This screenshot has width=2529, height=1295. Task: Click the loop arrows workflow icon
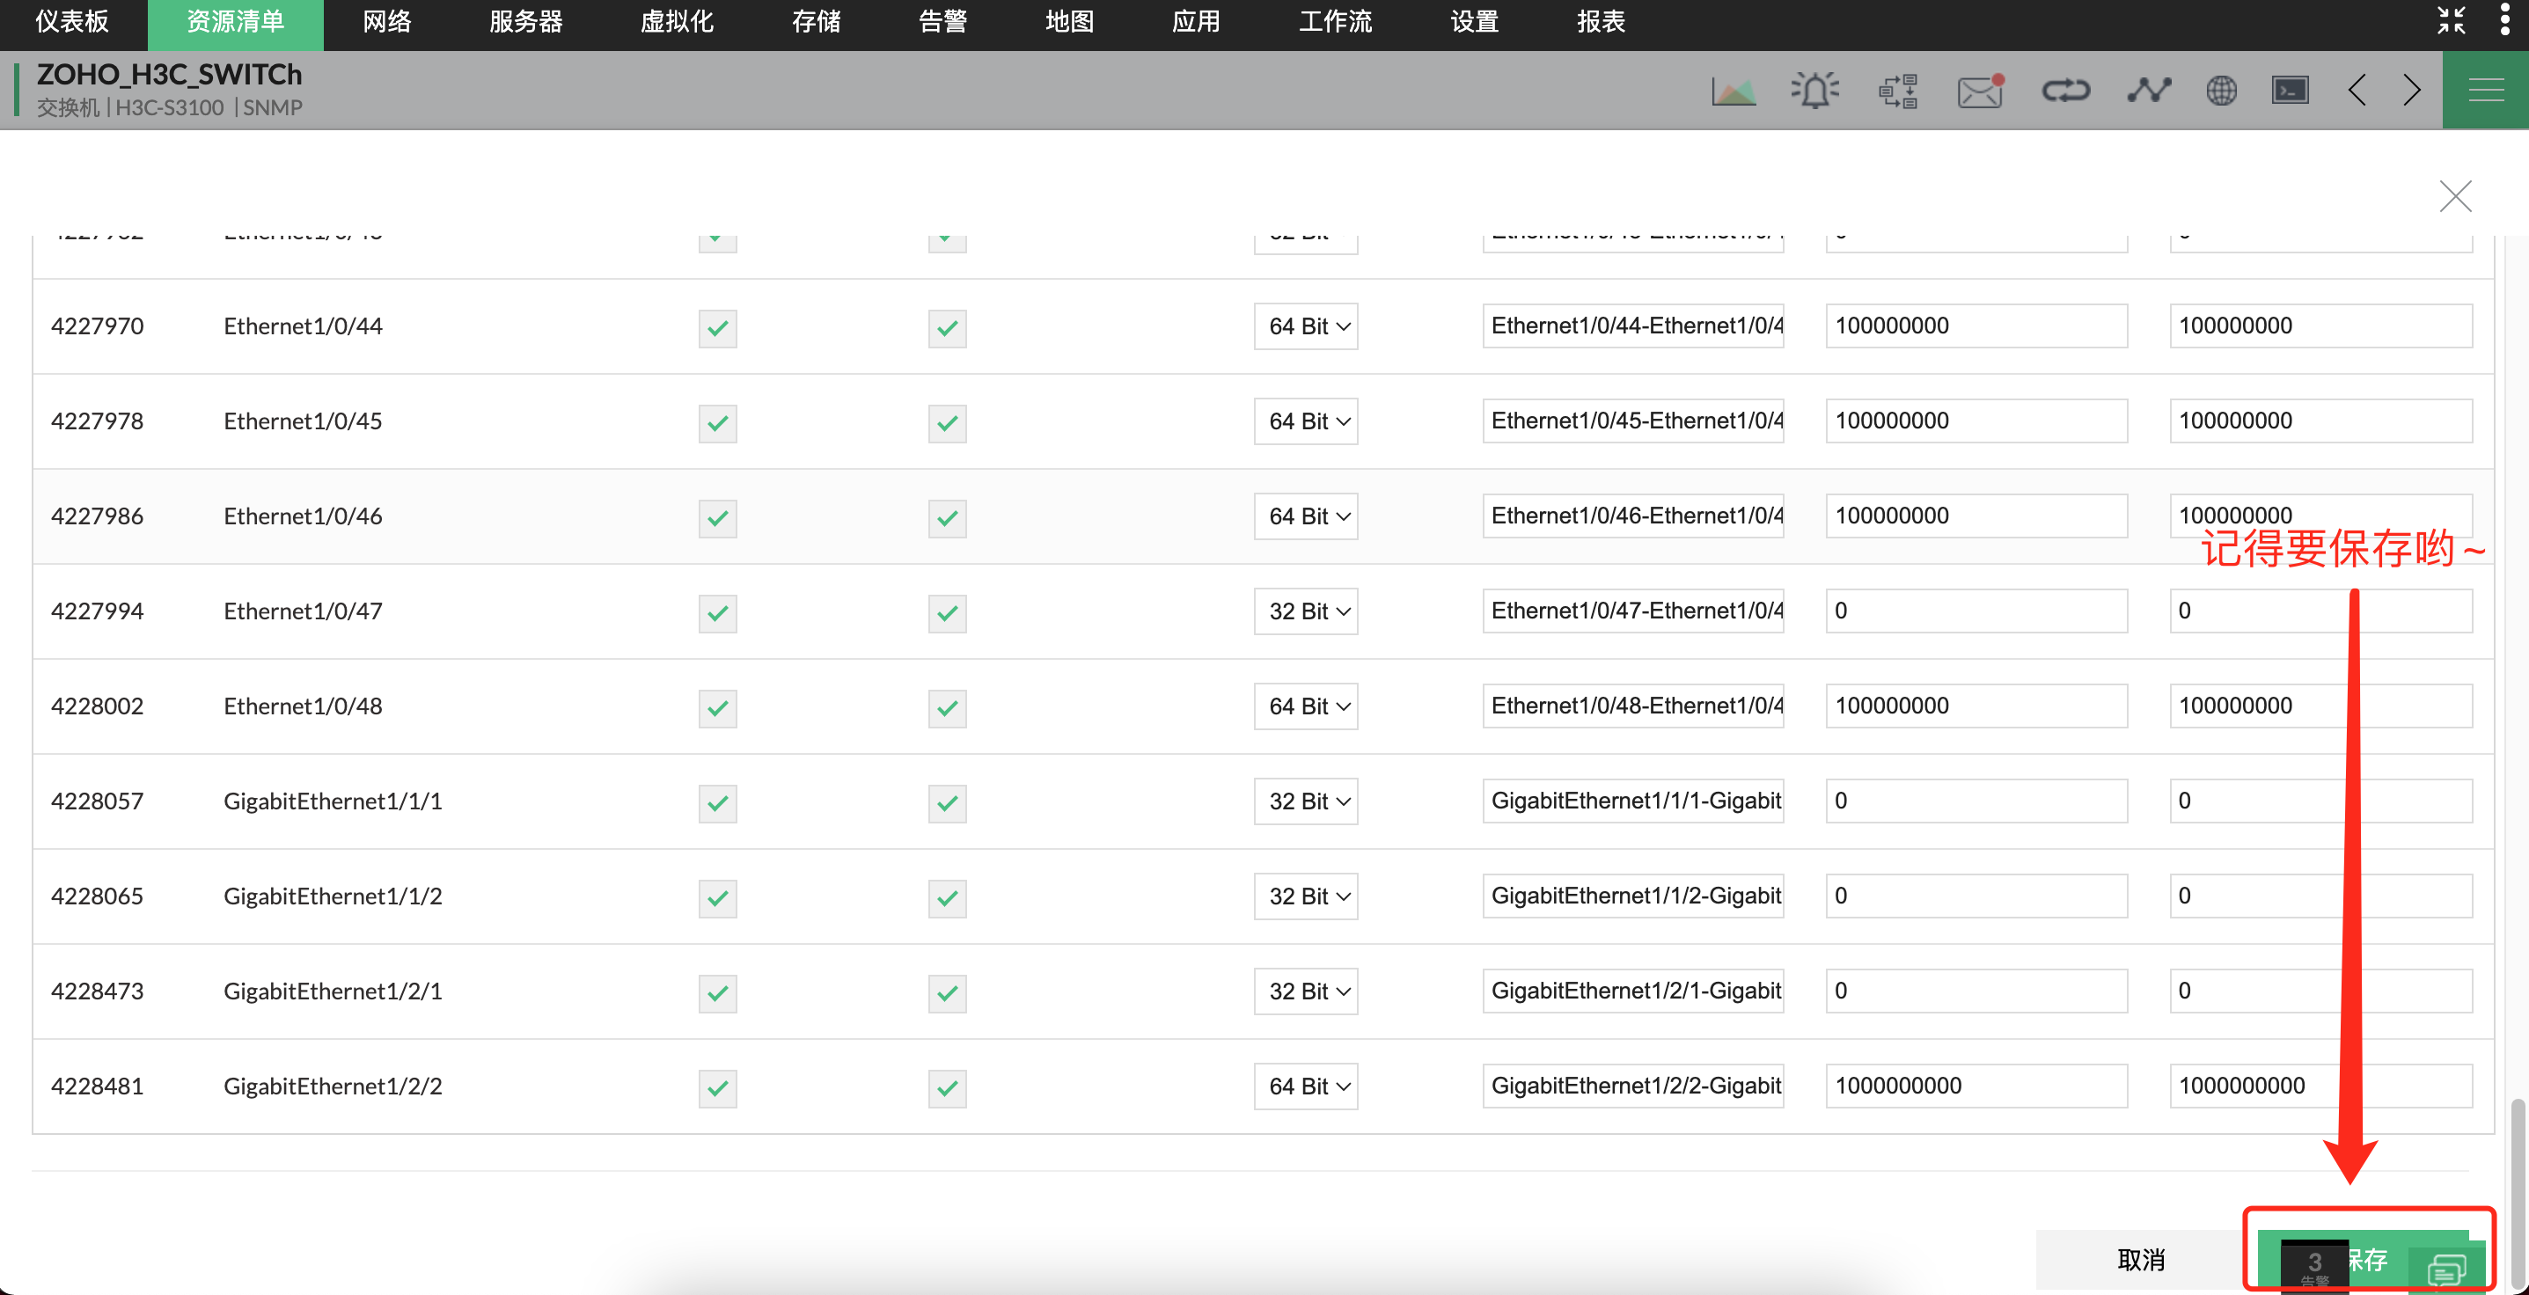point(2065,91)
